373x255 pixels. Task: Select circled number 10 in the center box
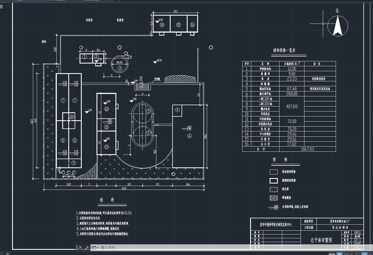(x=72, y=117)
